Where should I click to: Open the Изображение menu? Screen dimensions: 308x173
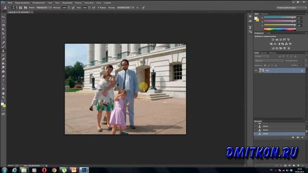(38, 3)
